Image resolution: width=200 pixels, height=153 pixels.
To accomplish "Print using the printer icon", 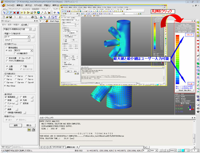I will tap(32, 17).
